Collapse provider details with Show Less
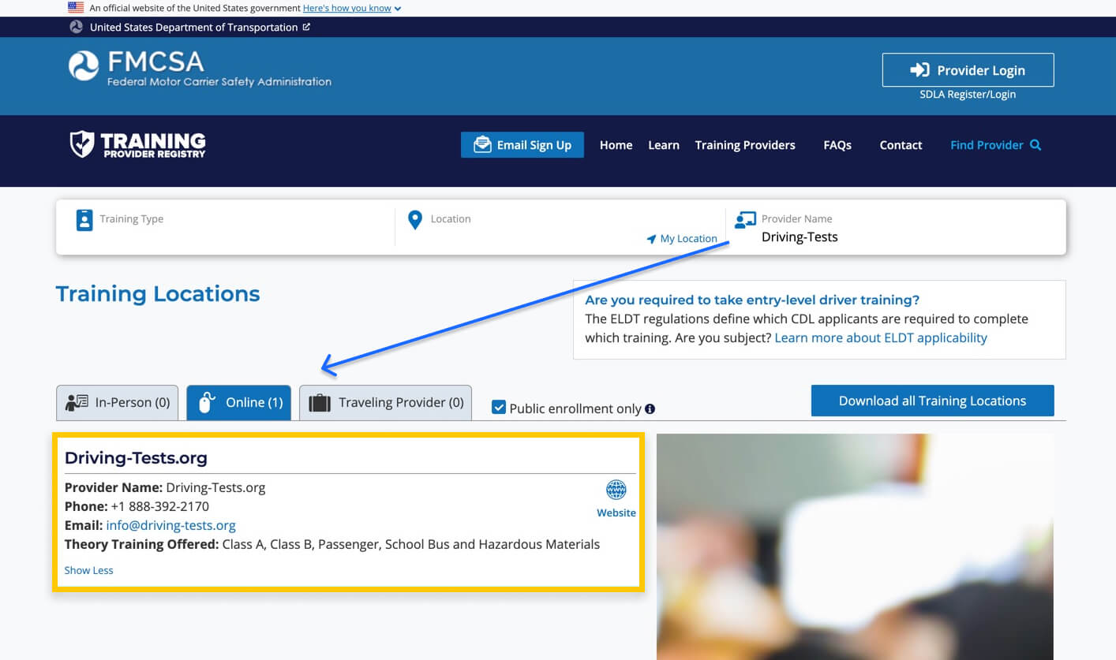 tap(88, 570)
